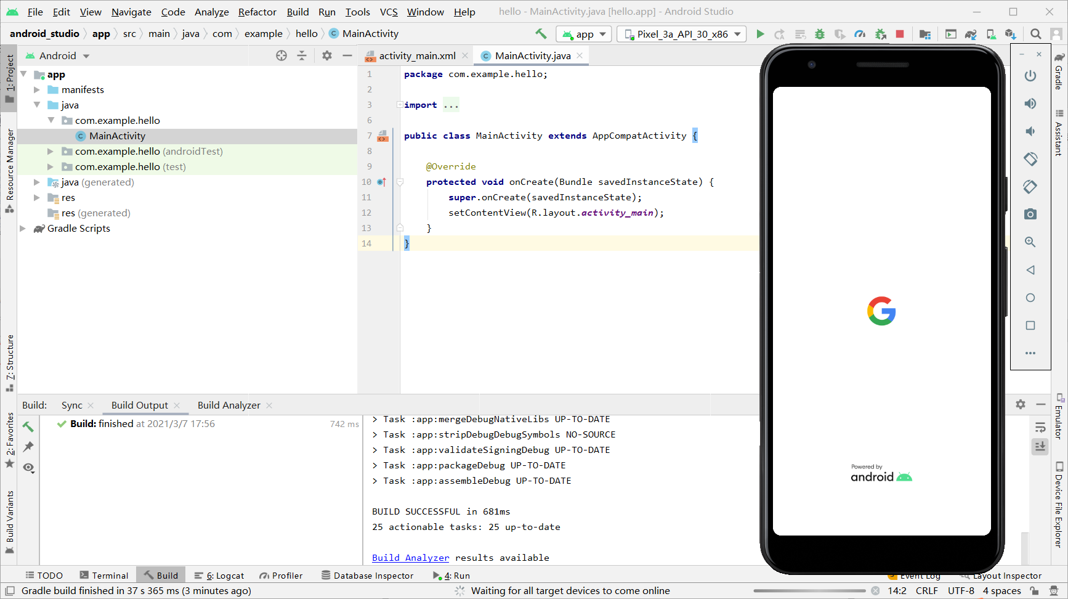
Task: Run the app with green play button
Action: (x=760, y=34)
